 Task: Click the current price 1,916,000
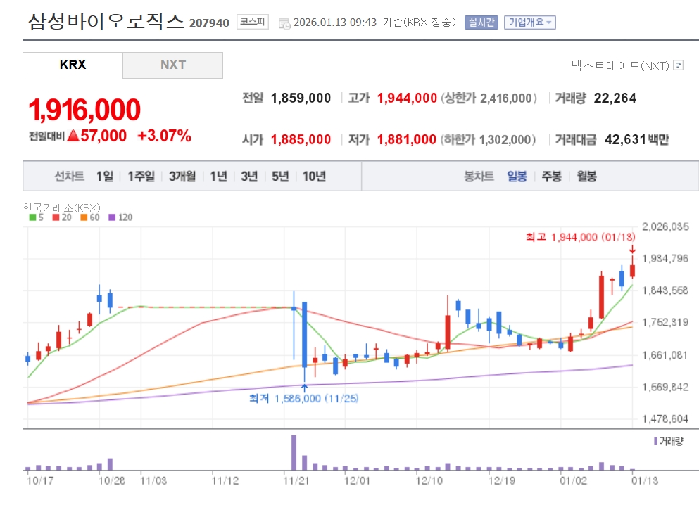[84, 110]
